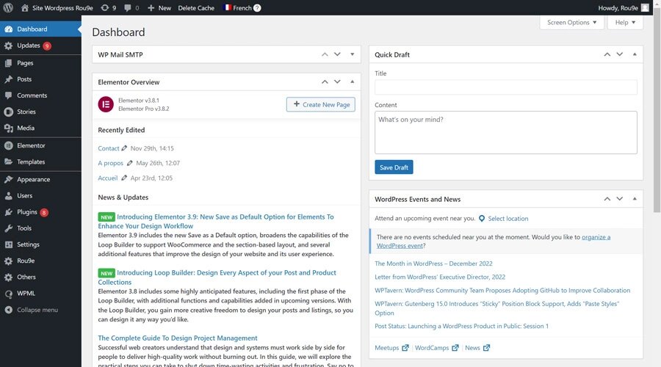Viewport: 661px width, 367px height.
Task: Go to Pages in the sidebar
Action: click(40, 63)
